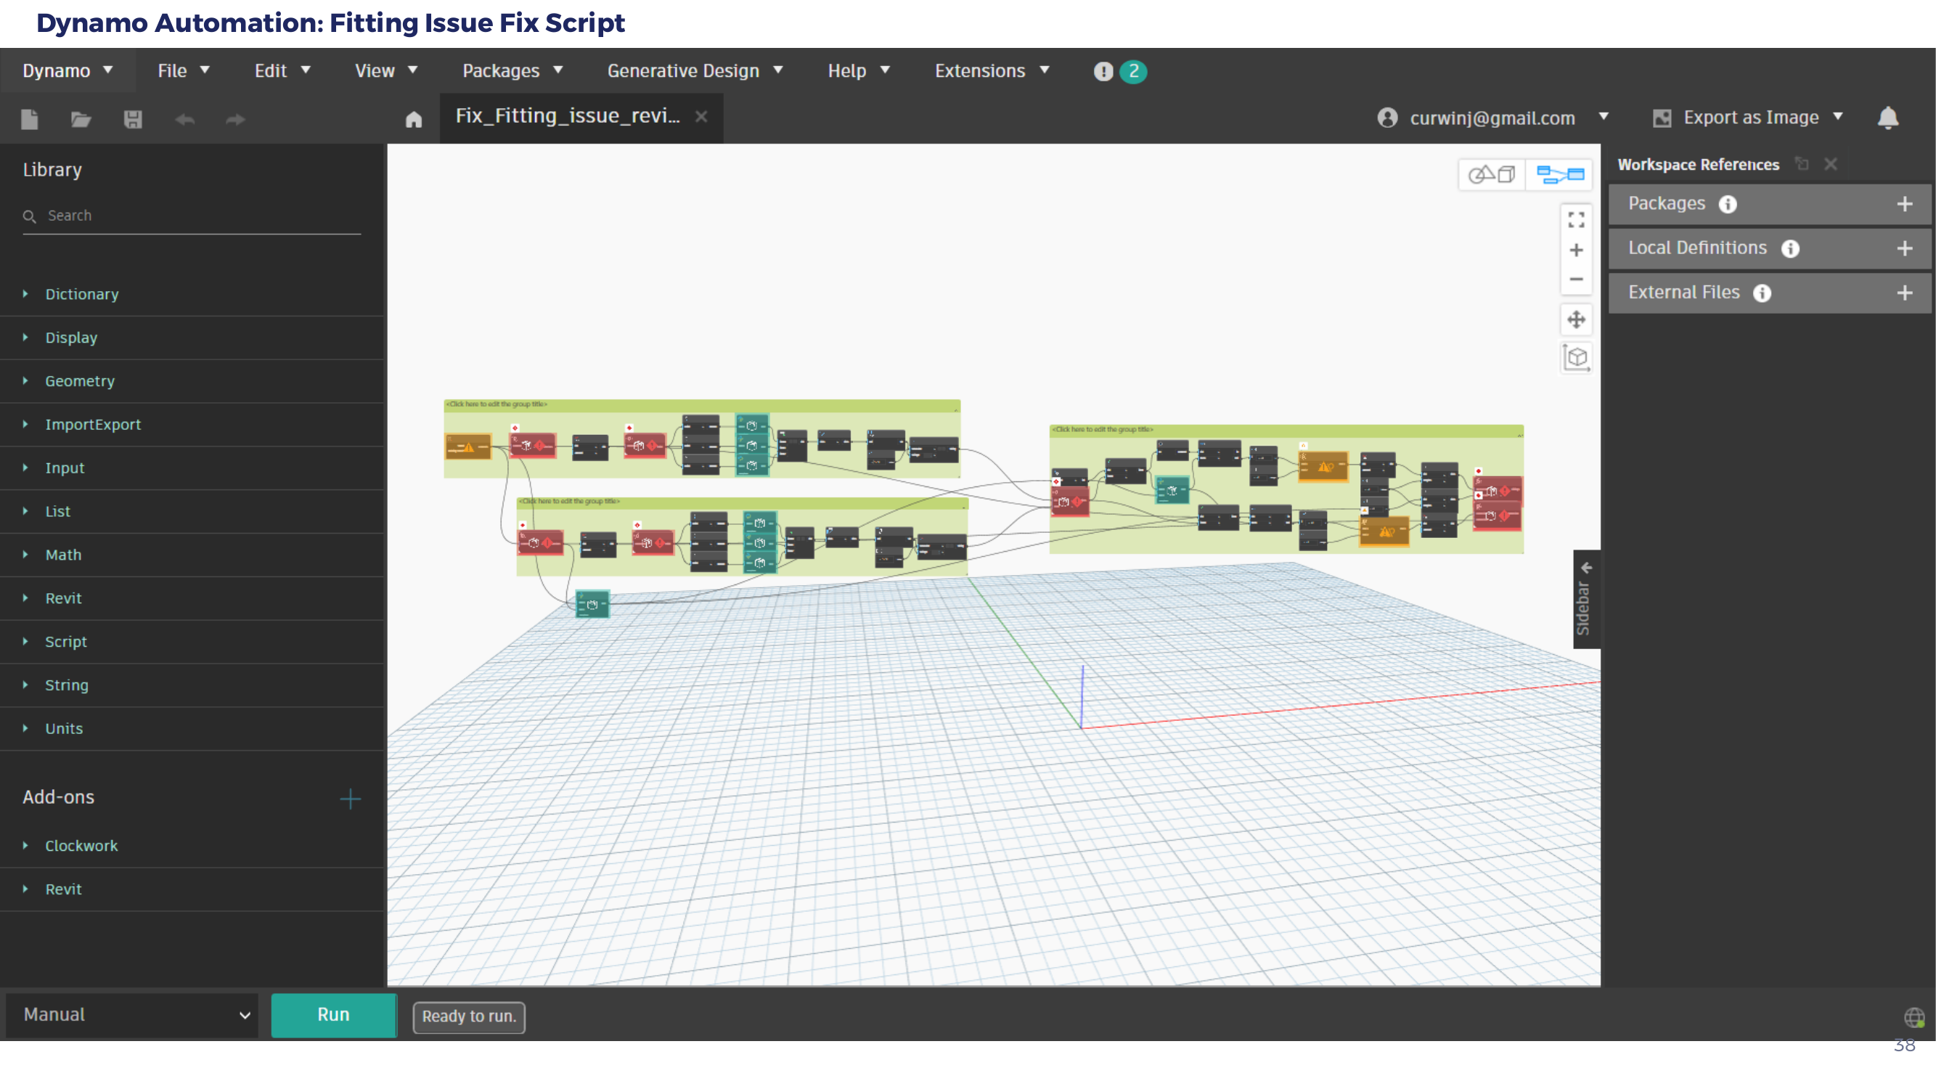Switch to graph view navigation

coord(1560,174)
